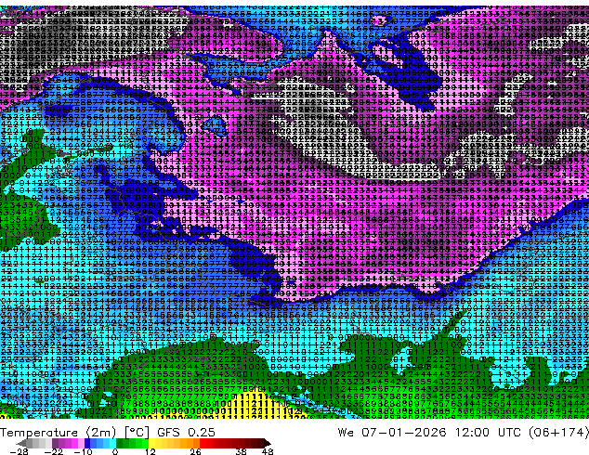Image resolution: width=589 pixels, height=455 pixels.
Task: Click the dark blue legend color at -10
Action: (x=87, y=443)
